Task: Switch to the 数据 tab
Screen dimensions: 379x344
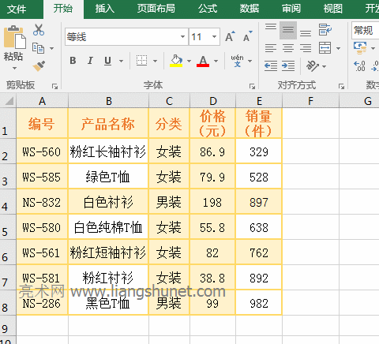Action: pyautogui.click(x=250, y=9)
